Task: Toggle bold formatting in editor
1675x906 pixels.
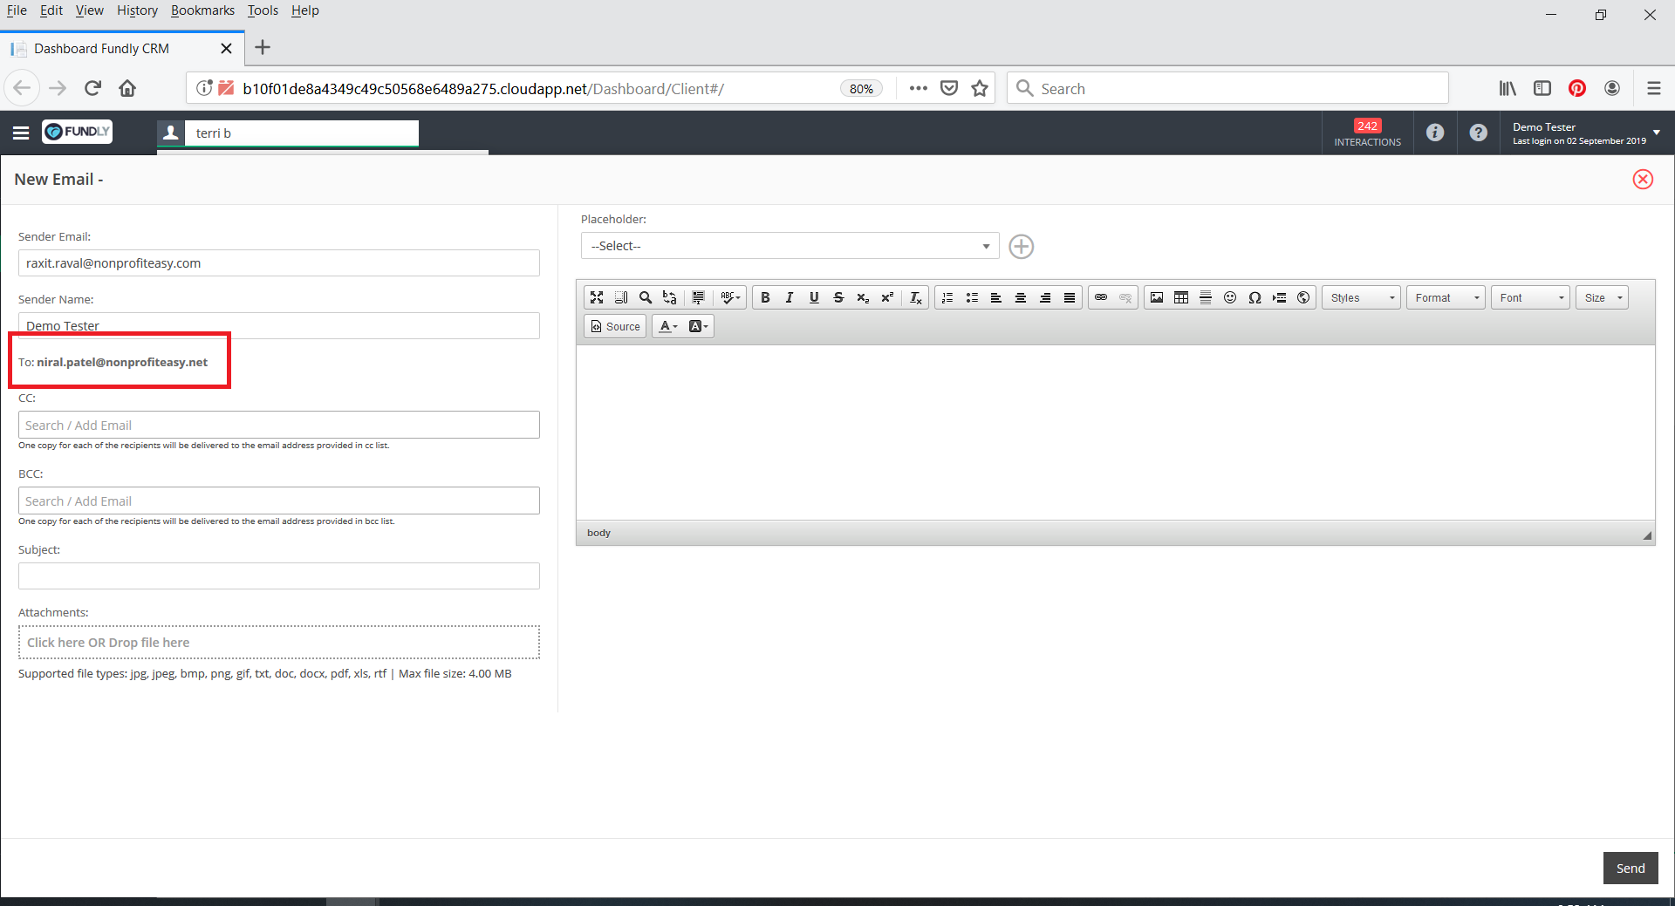Action: tap(765, 297)
